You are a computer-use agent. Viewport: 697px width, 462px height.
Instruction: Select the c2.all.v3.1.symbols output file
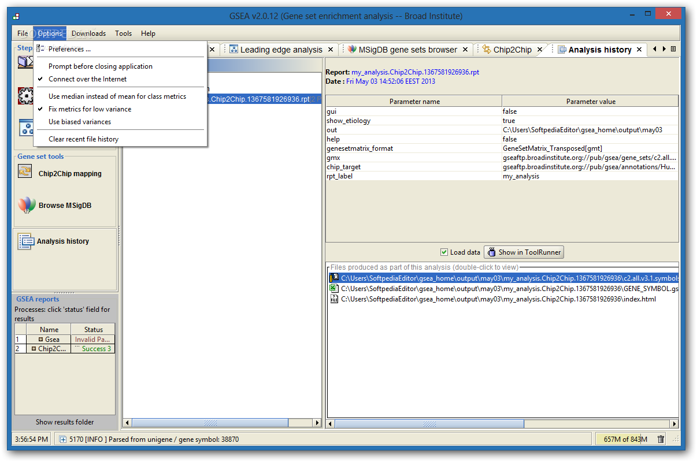pyautogui.click(x=503, y=278)
